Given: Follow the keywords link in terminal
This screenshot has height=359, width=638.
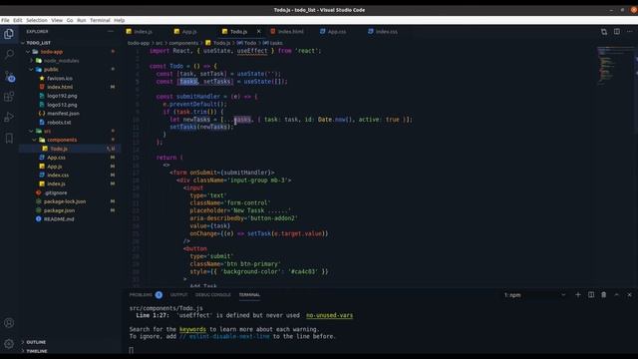Looking at the screenshot, I should click(x=192, y=329).
